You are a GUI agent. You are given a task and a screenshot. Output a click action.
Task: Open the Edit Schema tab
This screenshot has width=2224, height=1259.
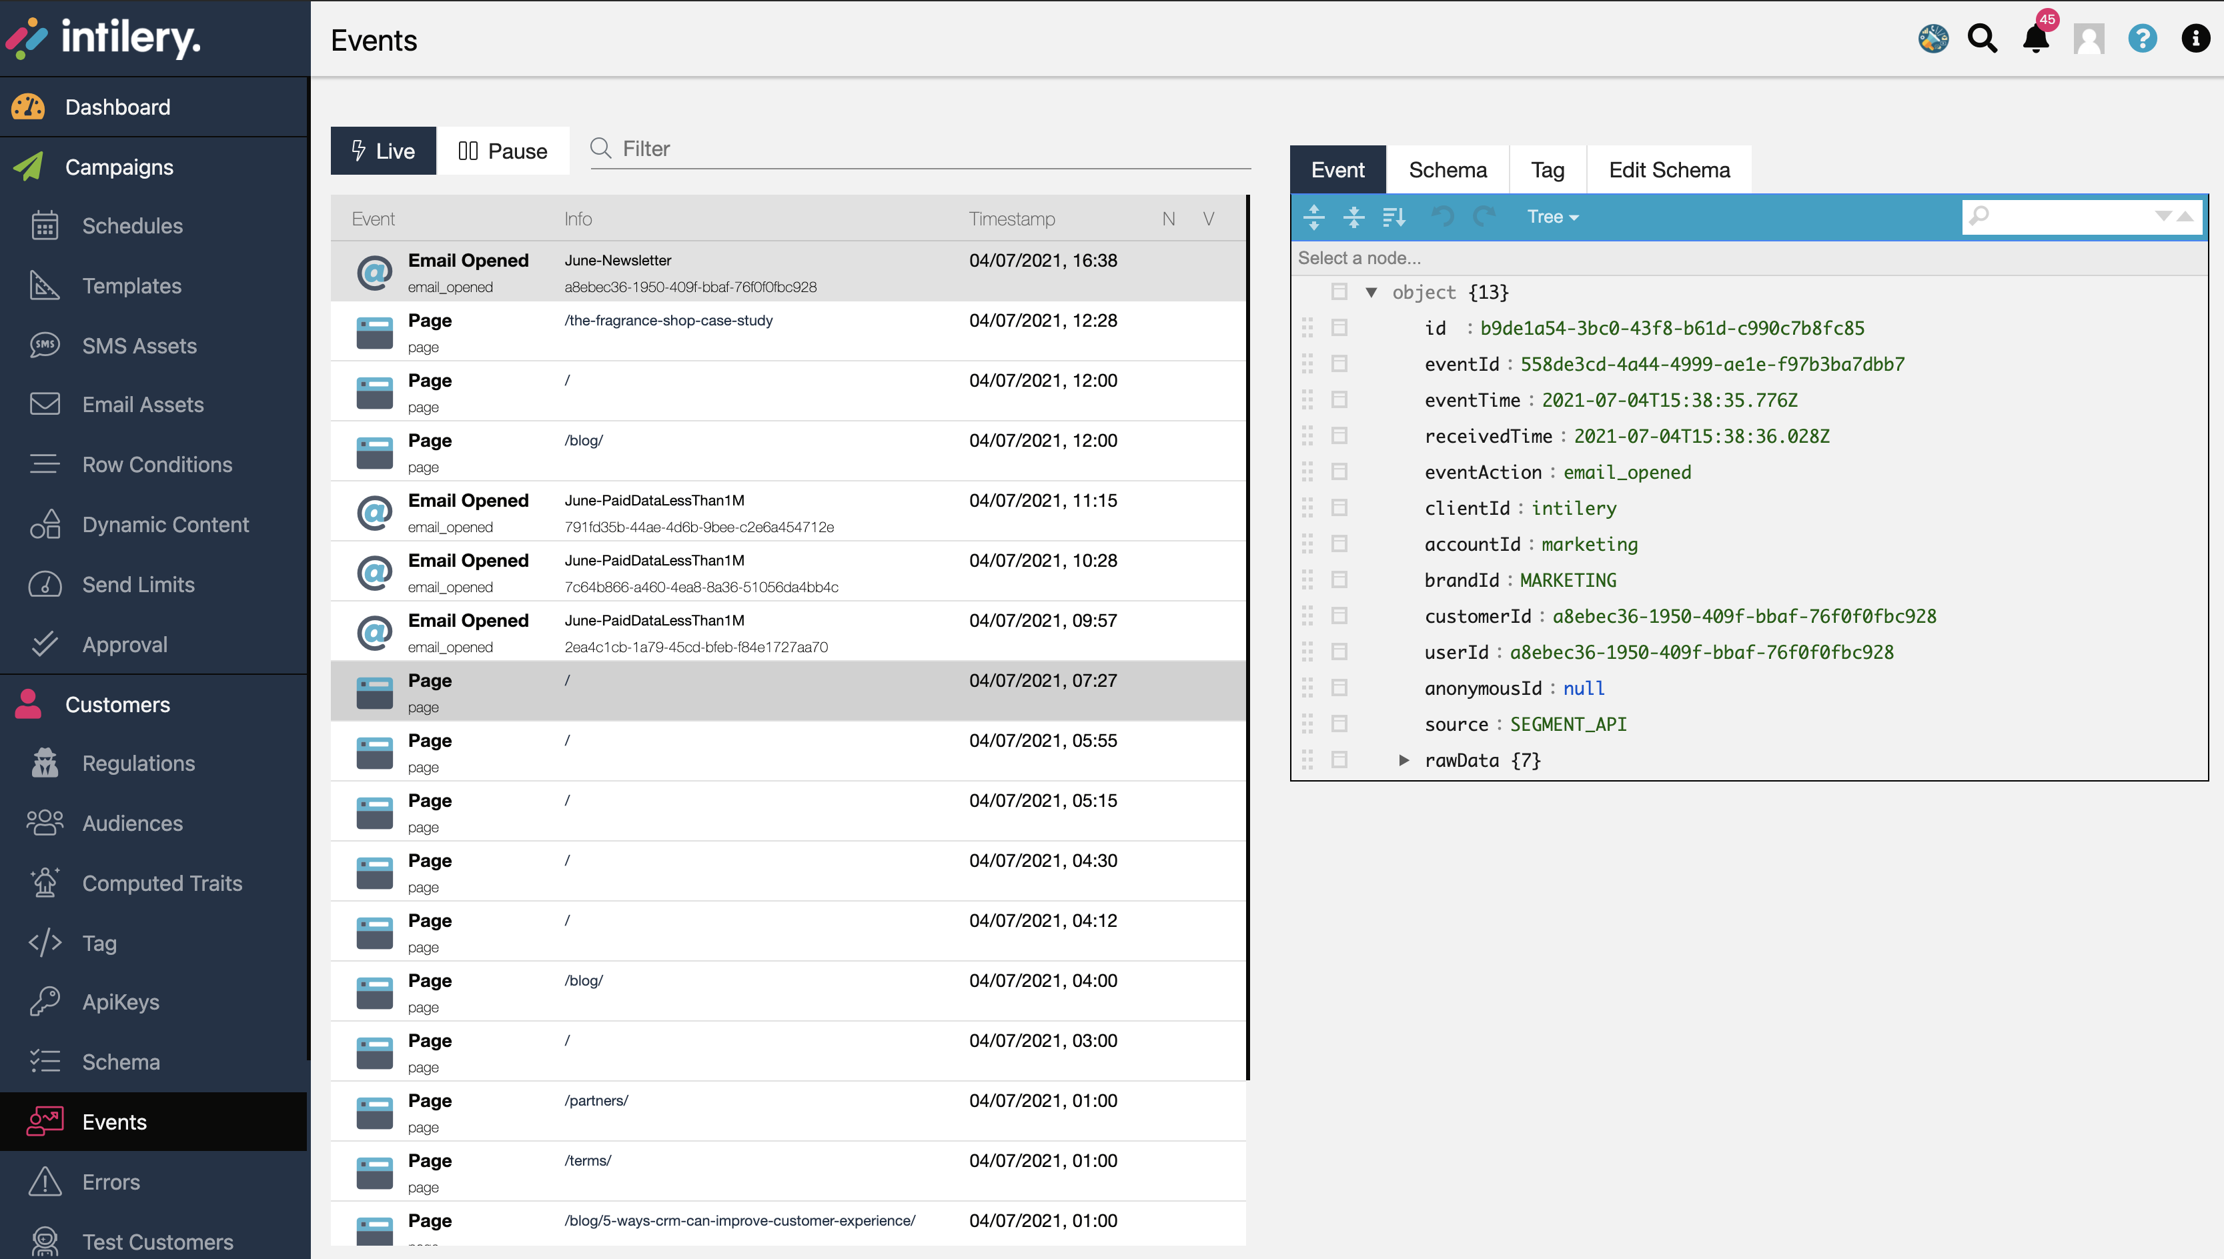(x=1669, y=170)
